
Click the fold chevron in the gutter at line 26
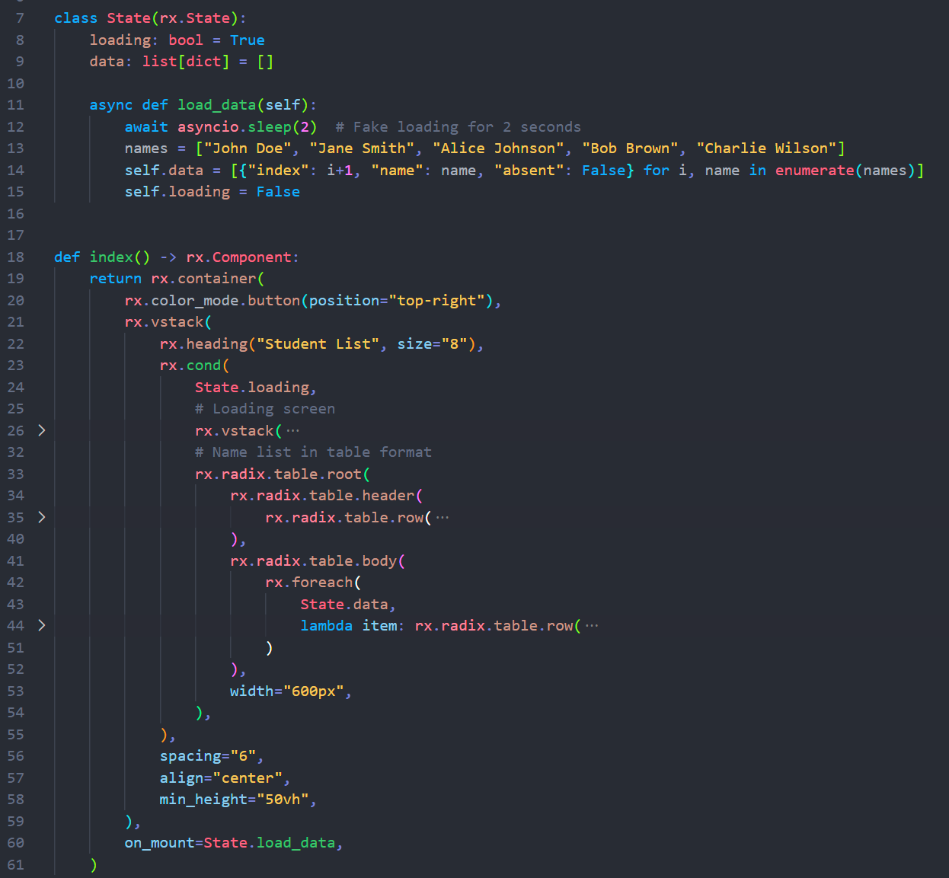42,430
